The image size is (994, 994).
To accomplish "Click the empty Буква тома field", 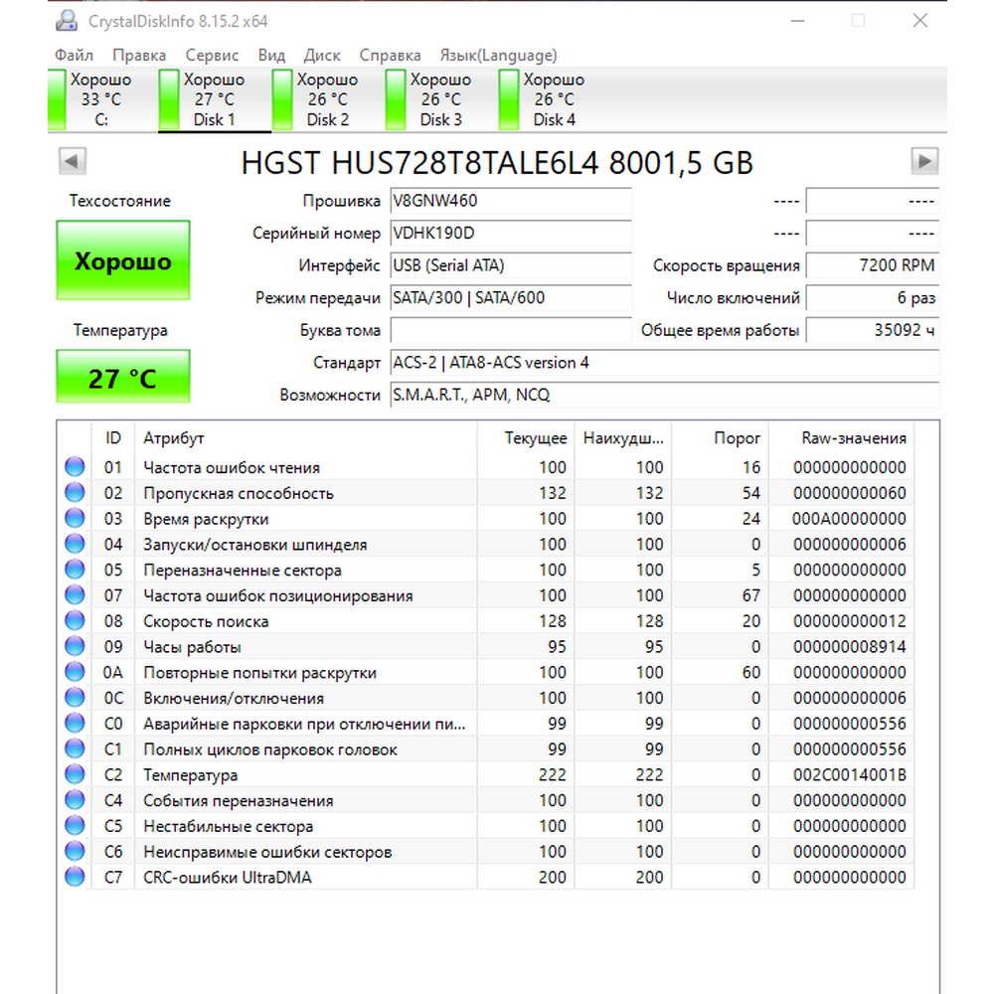I will click(511, 330).
